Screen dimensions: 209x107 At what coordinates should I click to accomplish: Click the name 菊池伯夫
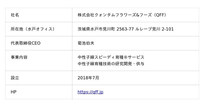(86, 43)
